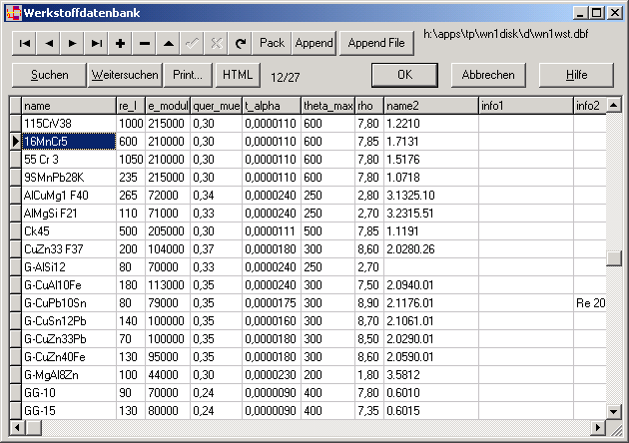Go to the next record

click(72, 43)
